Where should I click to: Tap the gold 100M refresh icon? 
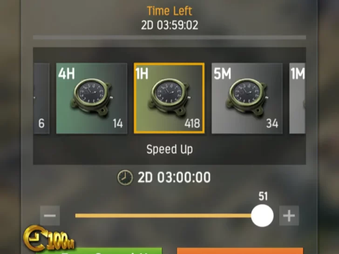pyautogui.click(x=48, y=239)
